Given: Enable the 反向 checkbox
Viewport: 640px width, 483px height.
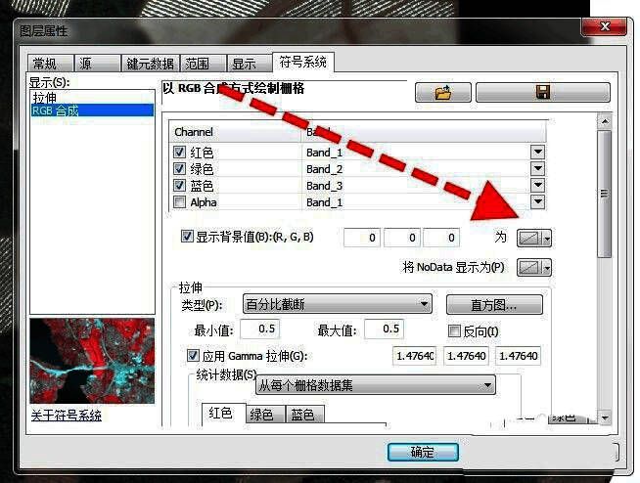Looking at the screenshot, I should (x=454, y=330).
